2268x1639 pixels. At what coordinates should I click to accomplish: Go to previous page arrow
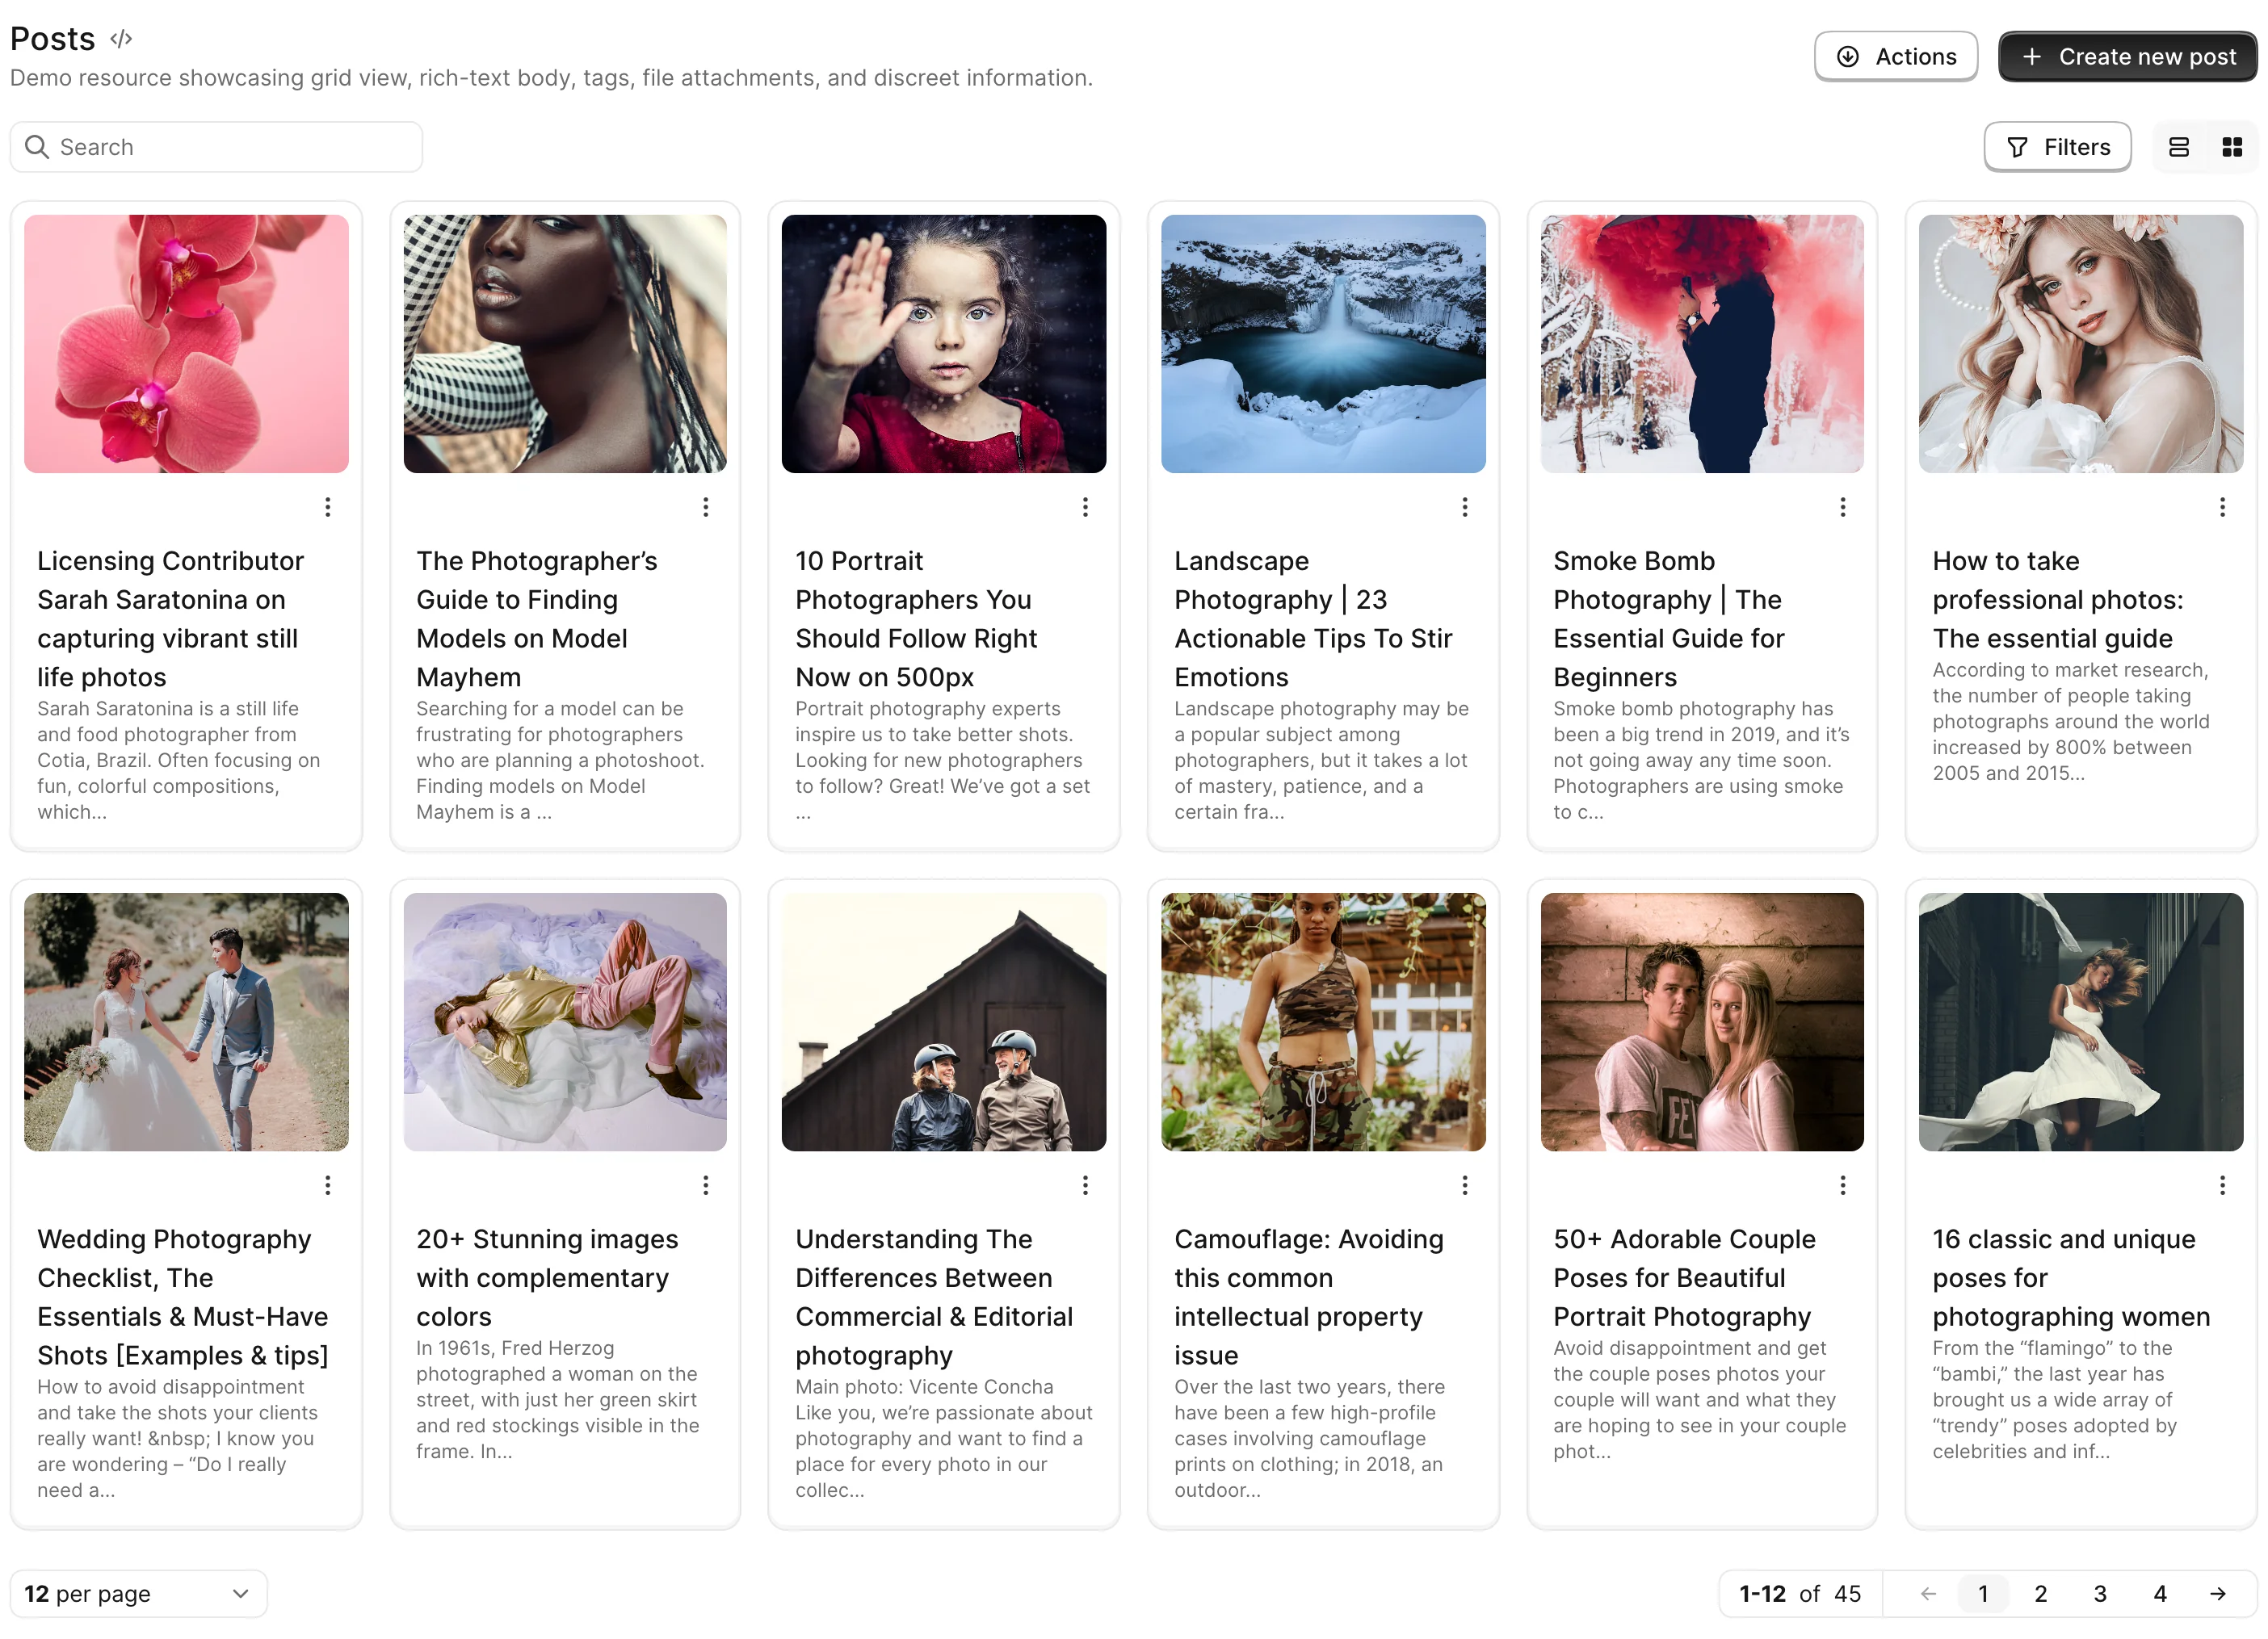pos(1927,1593)
